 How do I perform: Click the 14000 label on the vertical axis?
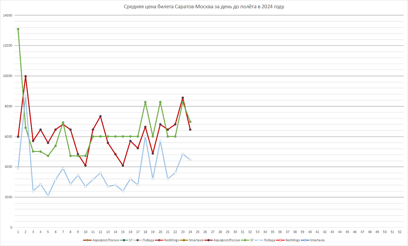(x=7, y=15)
